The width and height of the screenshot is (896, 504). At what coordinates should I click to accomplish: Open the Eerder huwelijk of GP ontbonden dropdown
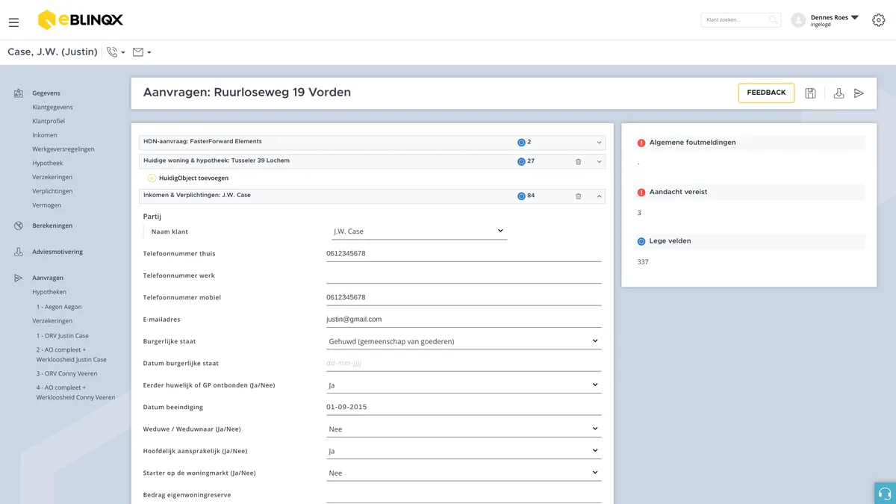[464, 385]
